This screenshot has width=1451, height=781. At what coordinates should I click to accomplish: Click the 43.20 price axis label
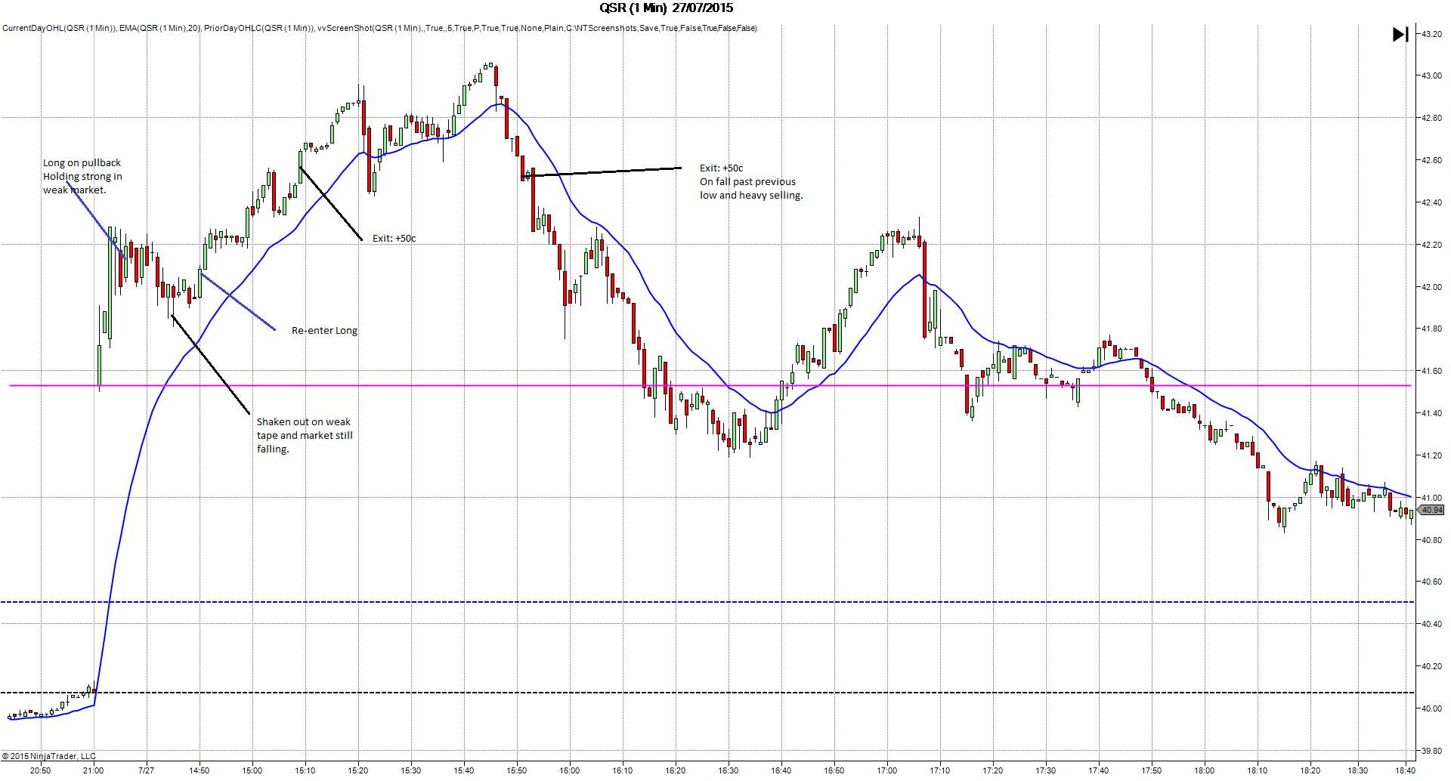click(x=1431, y=34)
